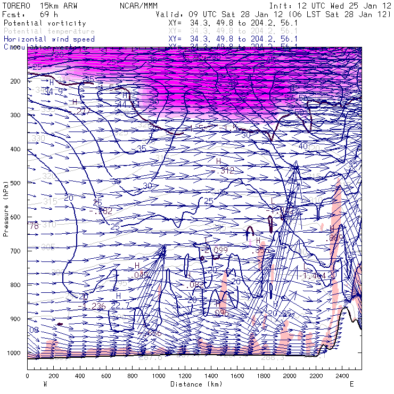This screenshot has width=394, height=394.
Task: Click the 2000 tick on distance axis
Action: [290, 376]
